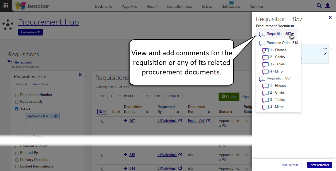Click the Clear all filters button
The height and width of the screenshot is (171, 336).
pyautogui.click(x=21, y=84)
